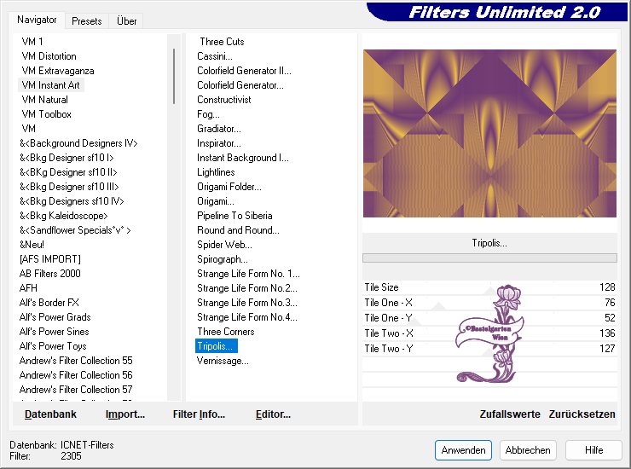Screen dimensions: 631x469
Task: Select &<Sandflower Specials°v° > category
Action: point(75,230)
